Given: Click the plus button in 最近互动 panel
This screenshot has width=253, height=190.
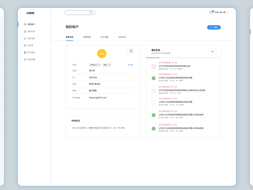Looking at the screenshot, I should tap(213, 52).
